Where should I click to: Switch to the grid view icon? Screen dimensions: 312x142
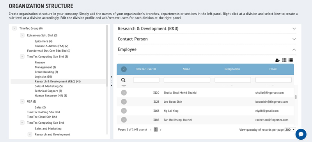coord(284,60)
